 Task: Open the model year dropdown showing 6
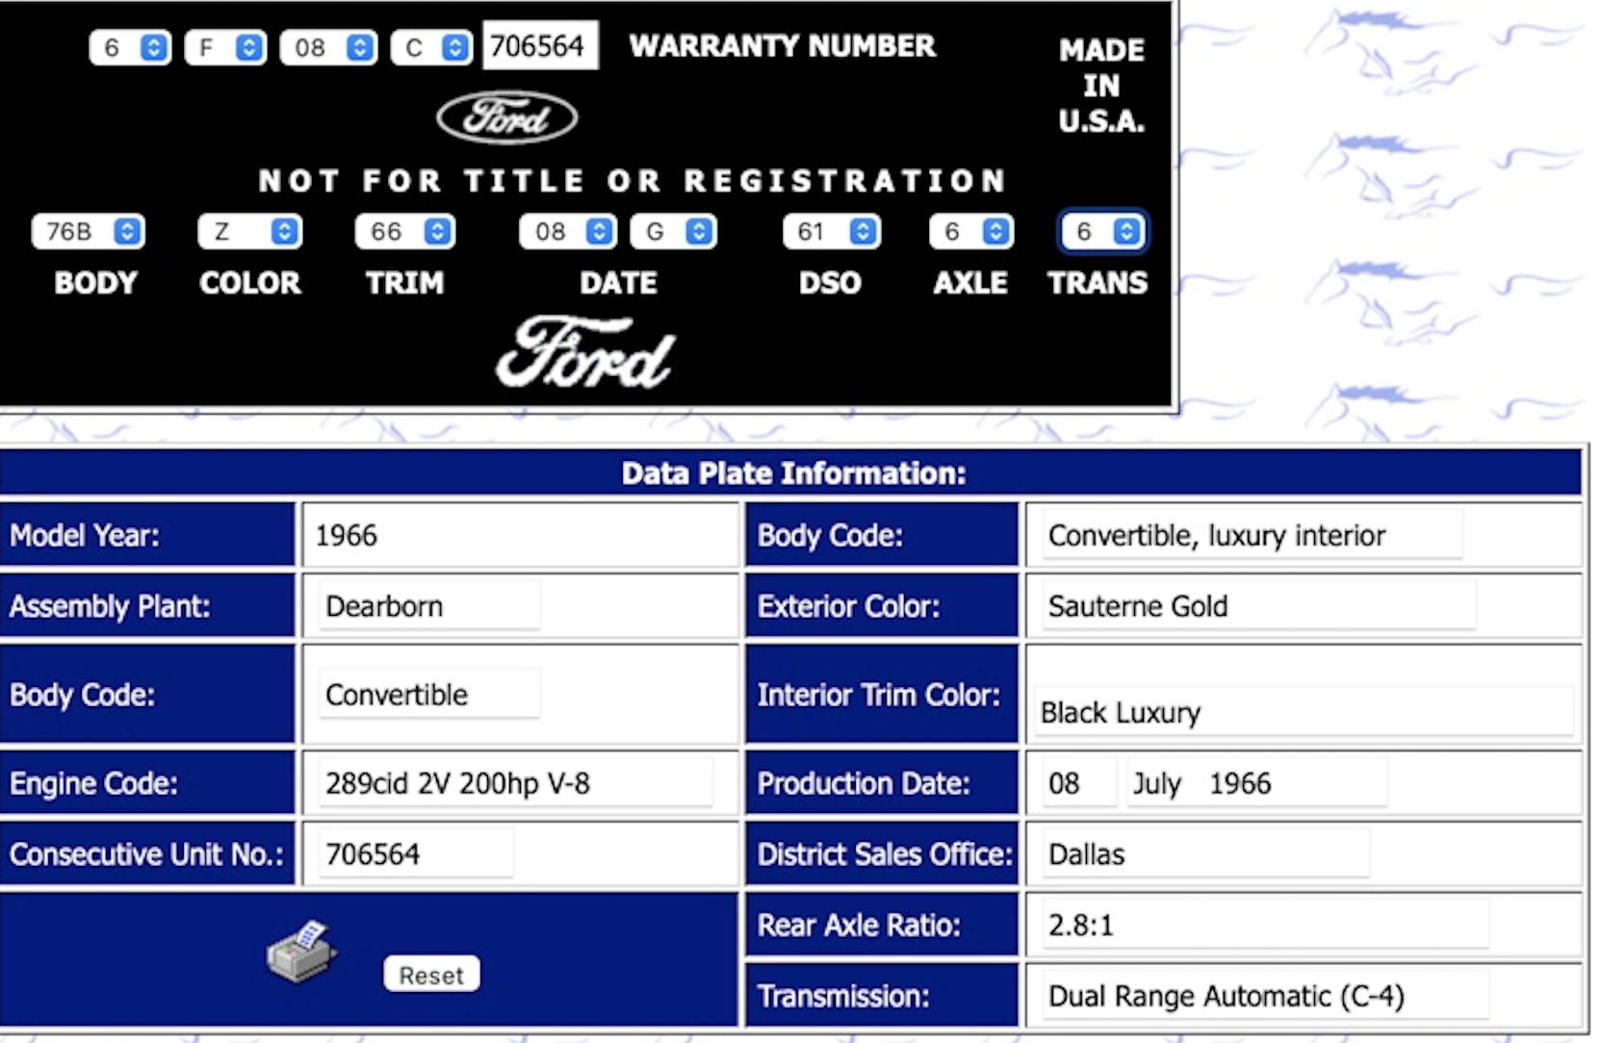coord(130,47)
